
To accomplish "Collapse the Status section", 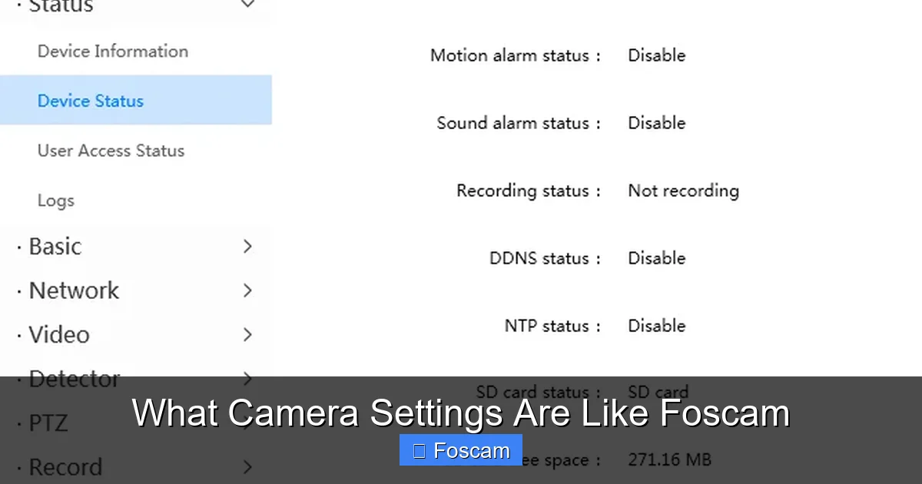I will click(x=247, y=5).
